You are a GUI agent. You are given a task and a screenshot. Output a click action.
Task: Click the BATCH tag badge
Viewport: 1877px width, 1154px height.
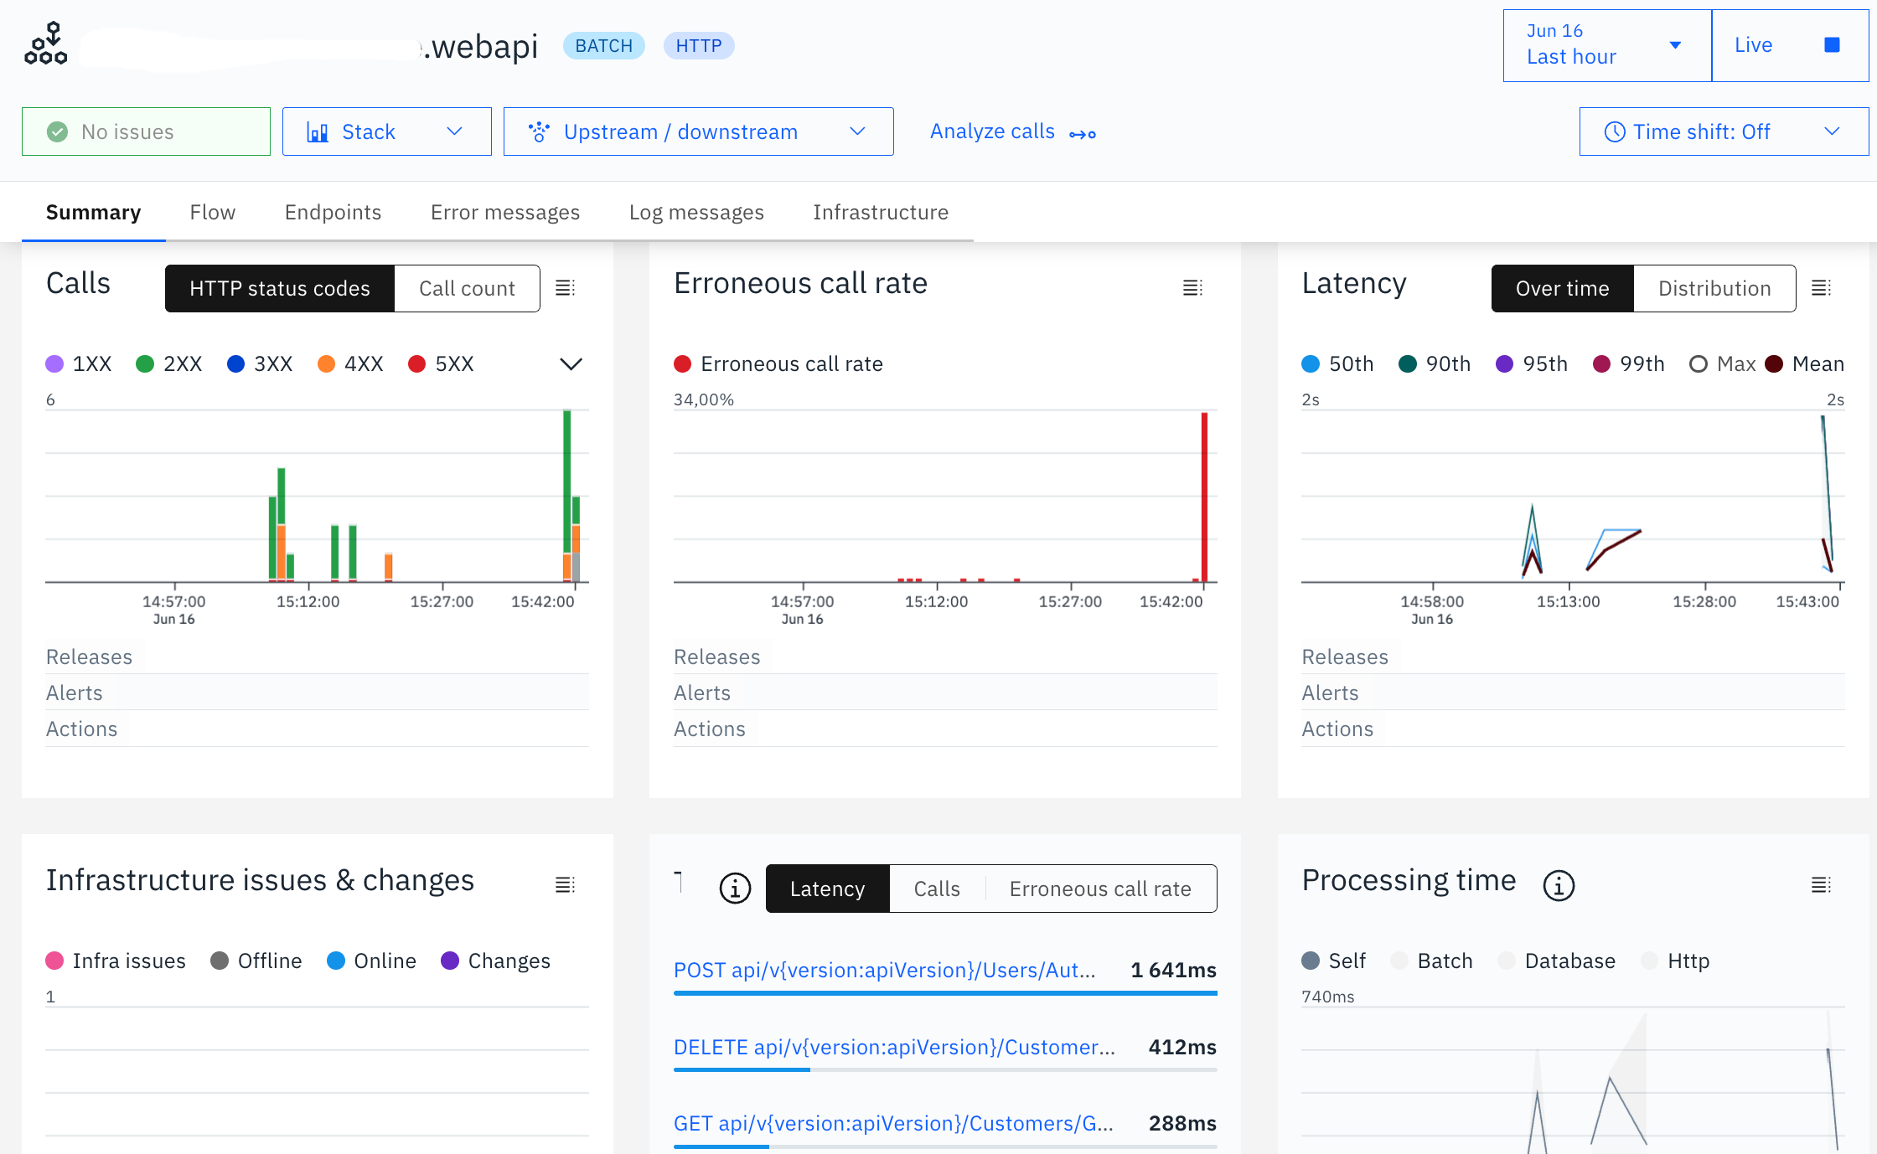click(603, 45)
